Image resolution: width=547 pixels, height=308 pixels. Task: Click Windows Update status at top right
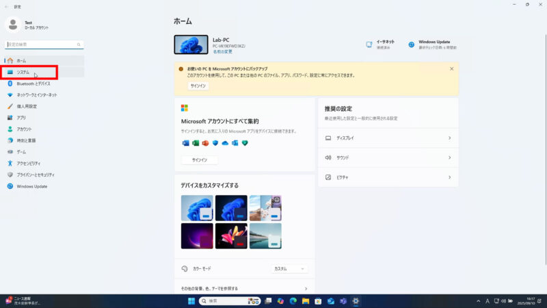[x=431, y=44]
